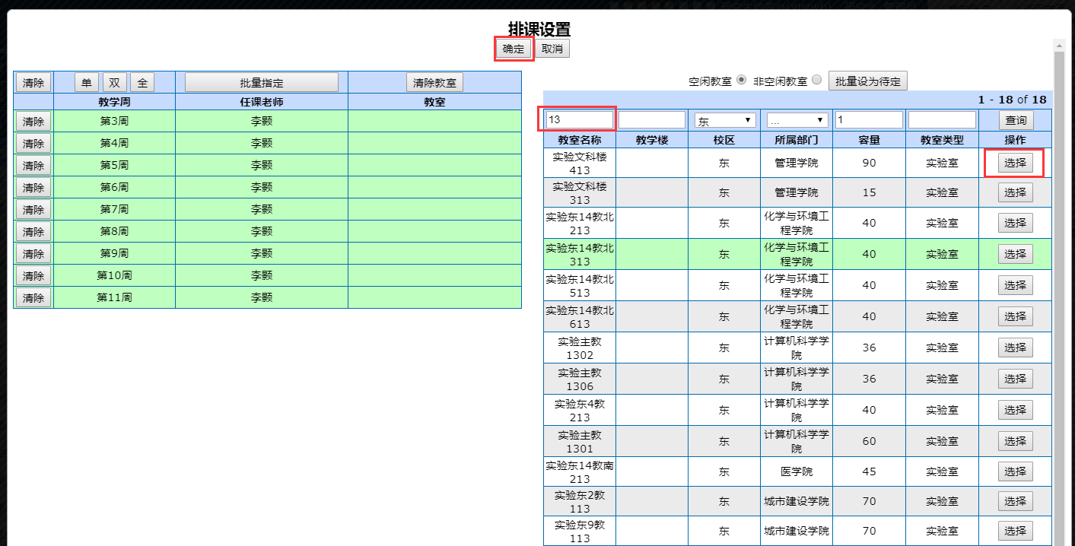The height and width of the screenshot is (546, 1075).
Task: Choose classroom 实验东14教北 313 via 选择
Action: click(x=1016, y=254)
